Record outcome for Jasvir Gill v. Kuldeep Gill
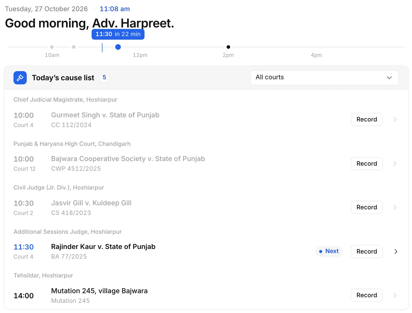The height and width of the screenshot is (313, 412). pos(367,207)
